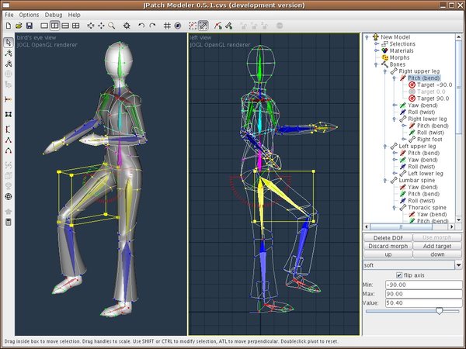Open the Options menu

pyautogui.click(x=29, y=15)
